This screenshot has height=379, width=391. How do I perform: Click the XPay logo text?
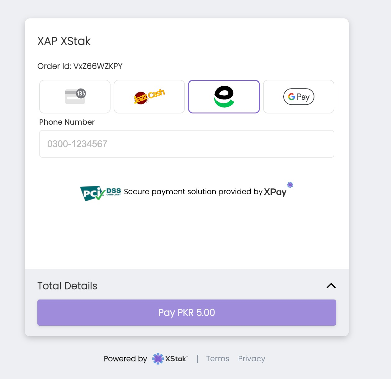pyautogui.click(x=275, y=192)
